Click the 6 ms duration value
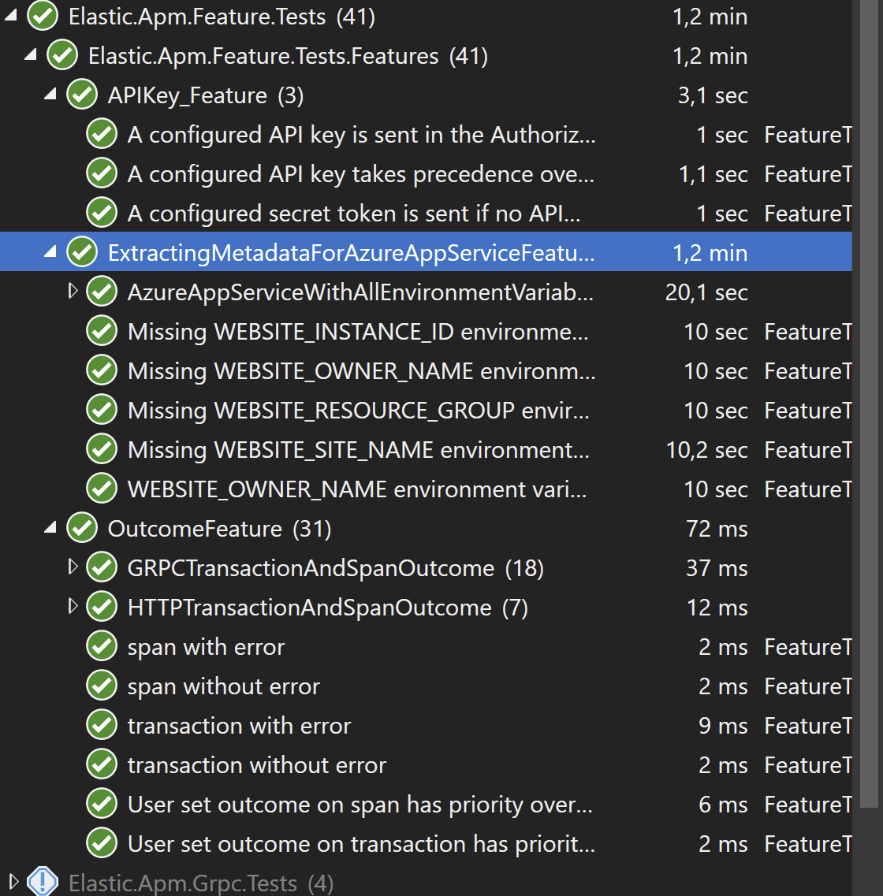Image resolution: width=883 pixels, height=896 pixels. tap(723, 805)
